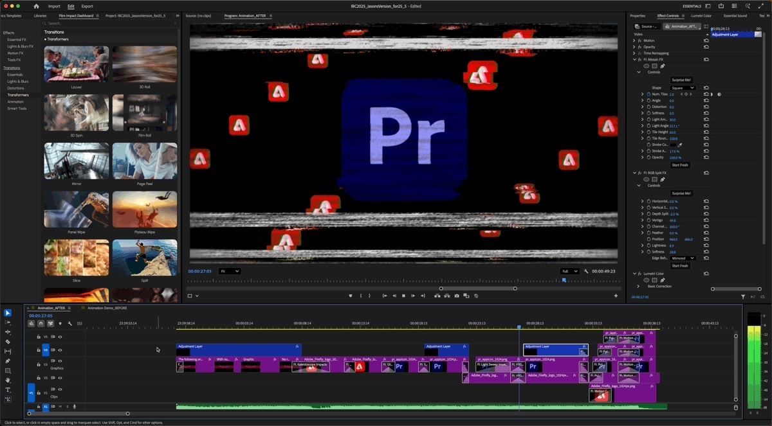Open the Essential Sound panel tab
The image size is (772, 426).
[735, 15]
